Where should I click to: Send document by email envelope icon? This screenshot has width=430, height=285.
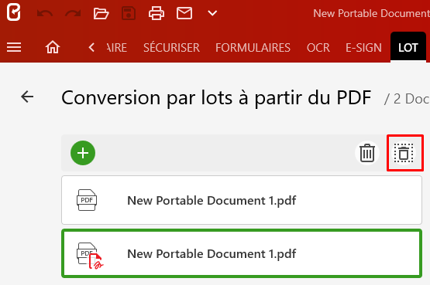(x=184, y=13)
